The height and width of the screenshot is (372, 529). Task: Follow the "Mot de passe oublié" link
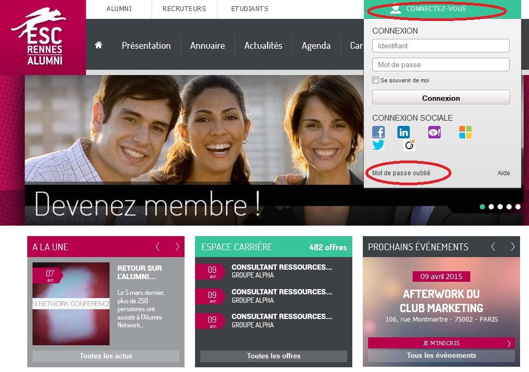click(401, 173)
